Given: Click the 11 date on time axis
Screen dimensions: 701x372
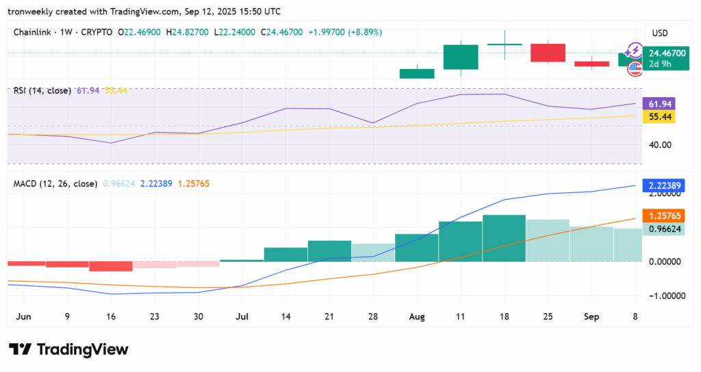Looking at the screenshot, I should click(x=460, y=317).
